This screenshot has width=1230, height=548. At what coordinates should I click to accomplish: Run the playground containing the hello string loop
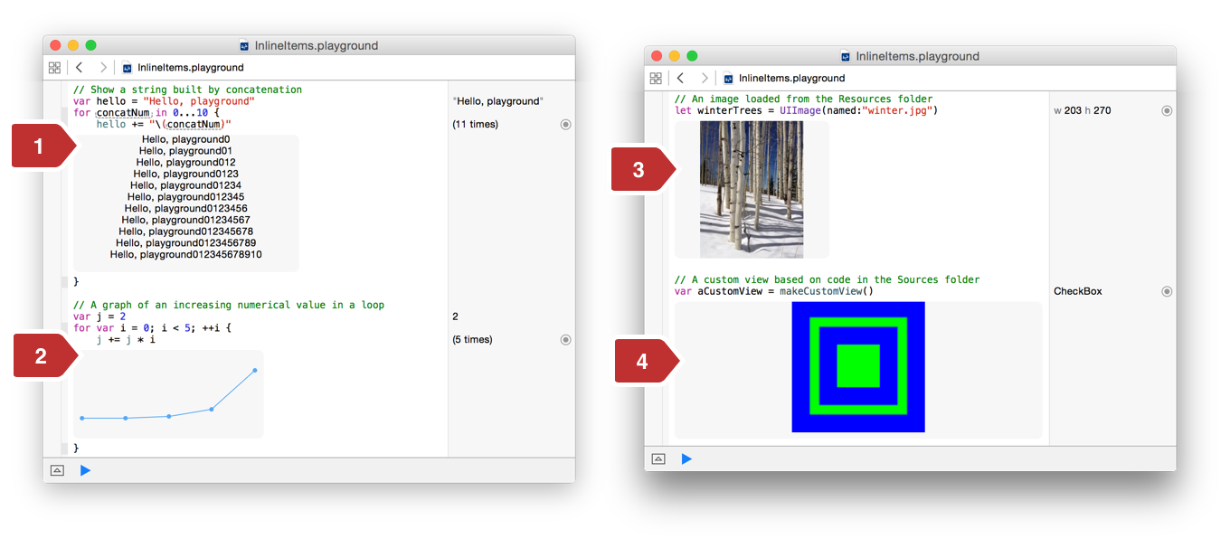tap(85, 470)
